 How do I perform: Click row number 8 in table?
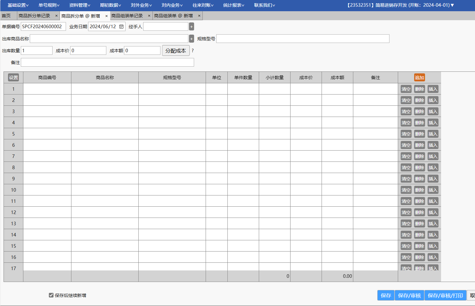coord(13,167)
